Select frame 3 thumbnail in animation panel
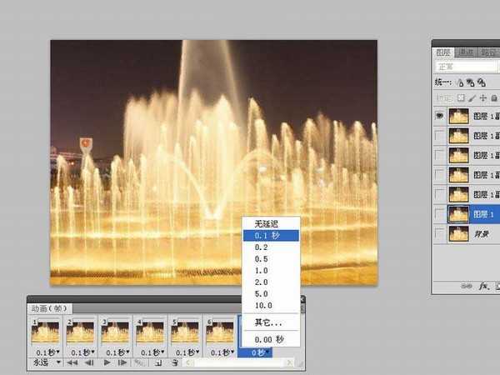 [x=115, y=332]
